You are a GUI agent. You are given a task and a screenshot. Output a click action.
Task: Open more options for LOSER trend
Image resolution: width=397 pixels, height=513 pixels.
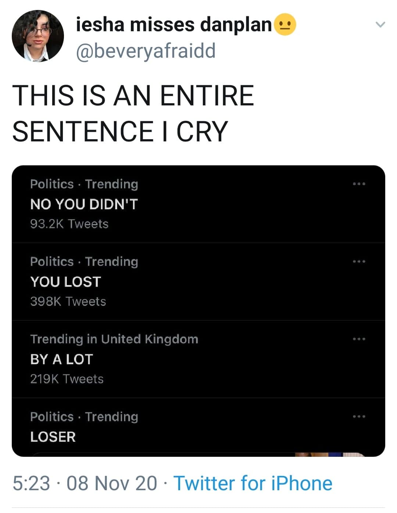tap(359, 416)
